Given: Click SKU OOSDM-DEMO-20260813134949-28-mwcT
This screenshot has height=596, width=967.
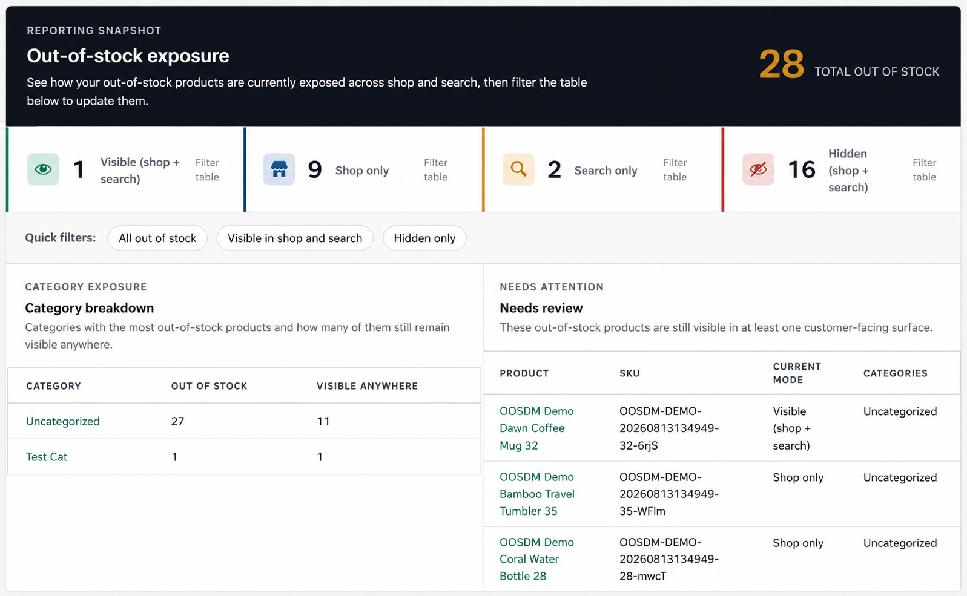Looking at the screenshot, I should coord(669,559).
